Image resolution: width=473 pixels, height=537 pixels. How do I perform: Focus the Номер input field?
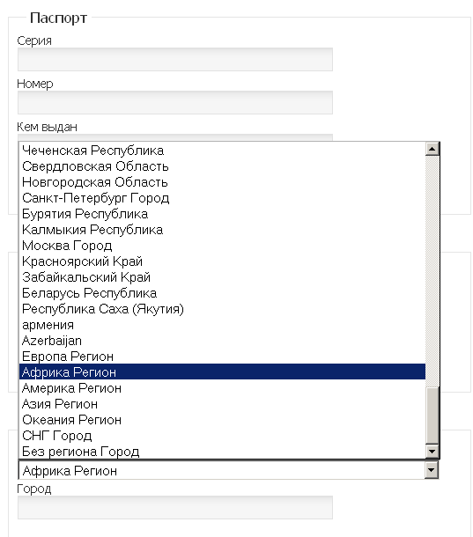175,102
